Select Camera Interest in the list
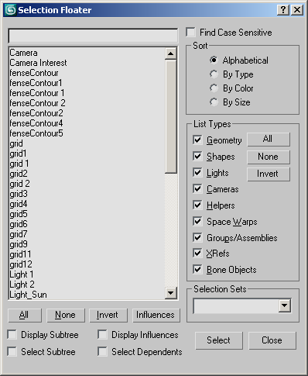This screenshot has height=376, width=308. click(x=38, y=63)
